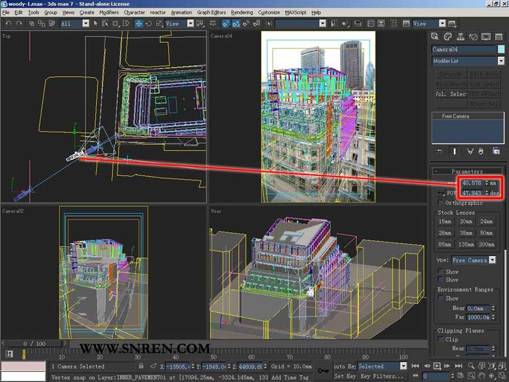Toggle Set Key mode
Screen dimensions: 509x382
(345, 376)
